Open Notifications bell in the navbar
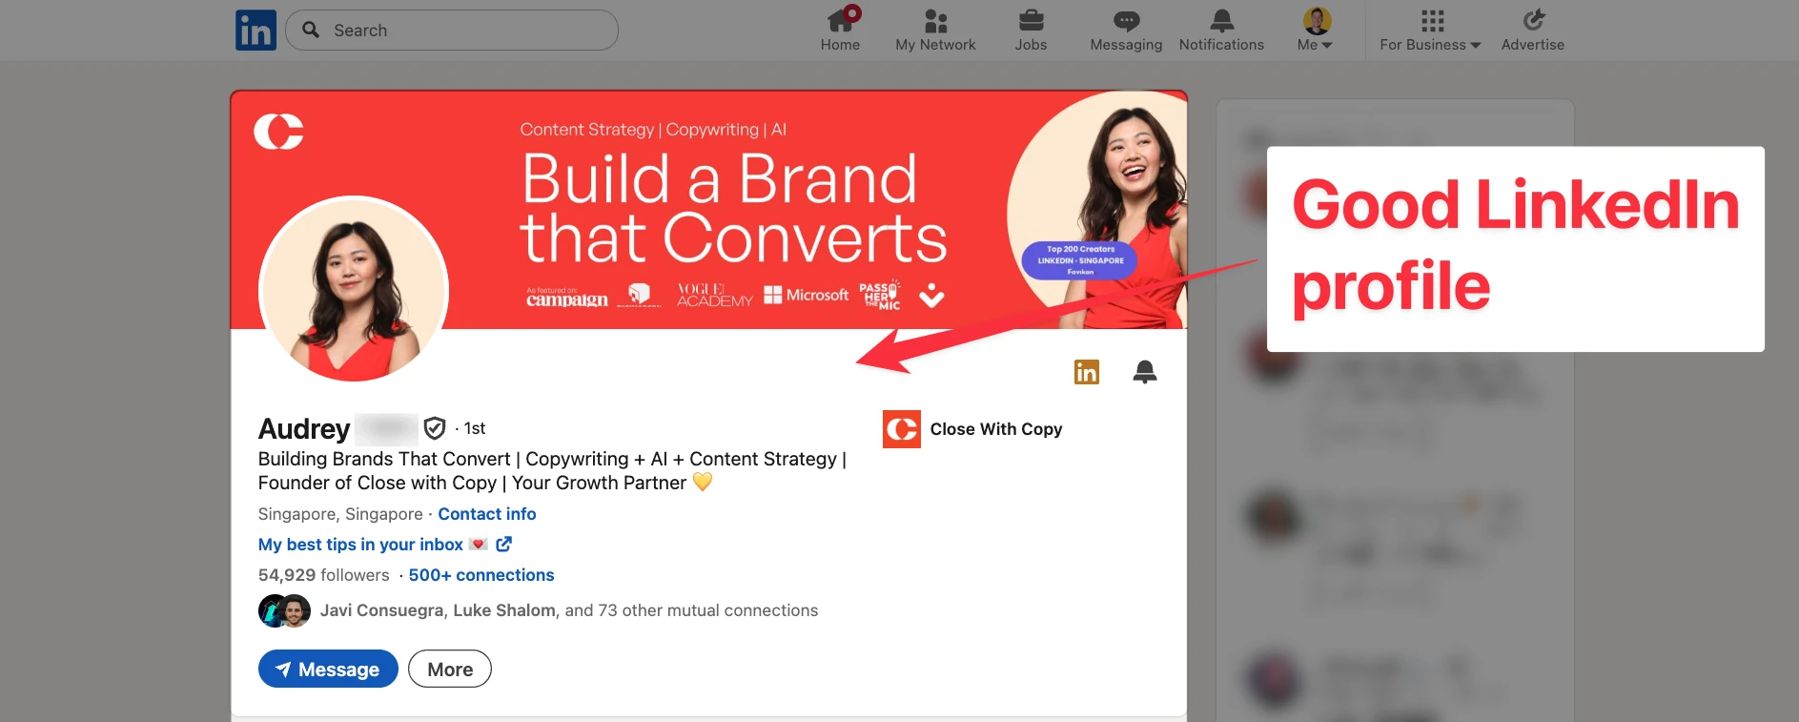The image size is (1799, 722). 1221,30
